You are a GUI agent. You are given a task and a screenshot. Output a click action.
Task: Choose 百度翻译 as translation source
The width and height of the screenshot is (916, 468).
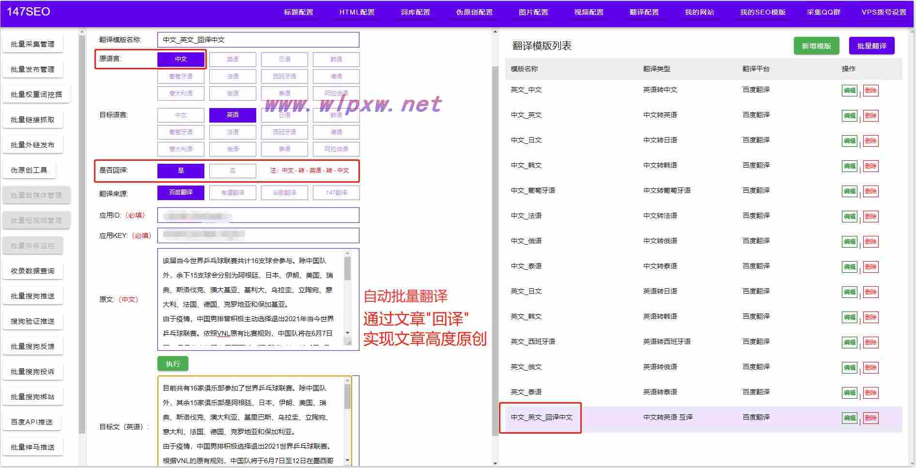pyautogui.click(x=181, y=193)
